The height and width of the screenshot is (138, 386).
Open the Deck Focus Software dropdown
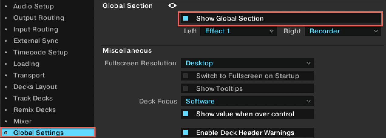click(x=247, y=101)
